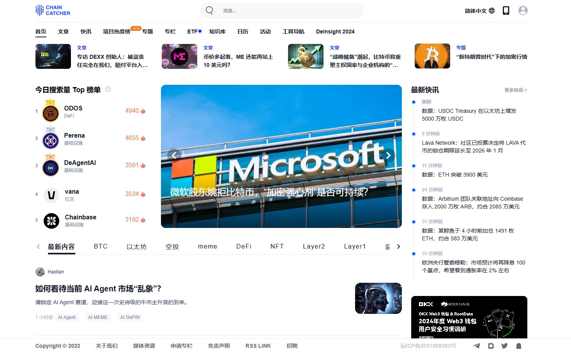Select the Layer2 category tab
Image resolution: width=571 pixels, height=352 pixels.
click(x=314, y=247)
